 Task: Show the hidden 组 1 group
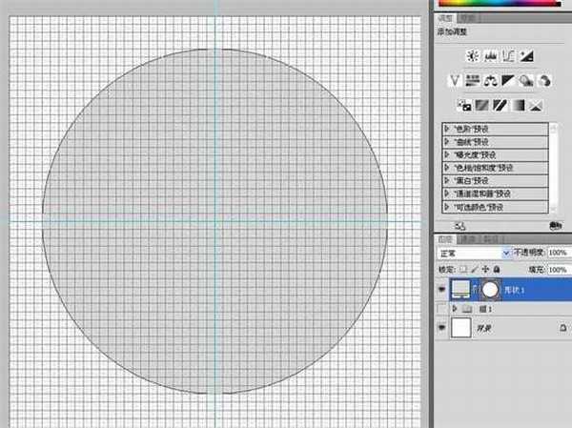[x=443, y=310]
